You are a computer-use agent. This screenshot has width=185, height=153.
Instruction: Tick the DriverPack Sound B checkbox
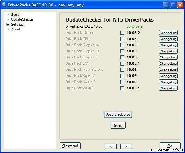[122, 82]
